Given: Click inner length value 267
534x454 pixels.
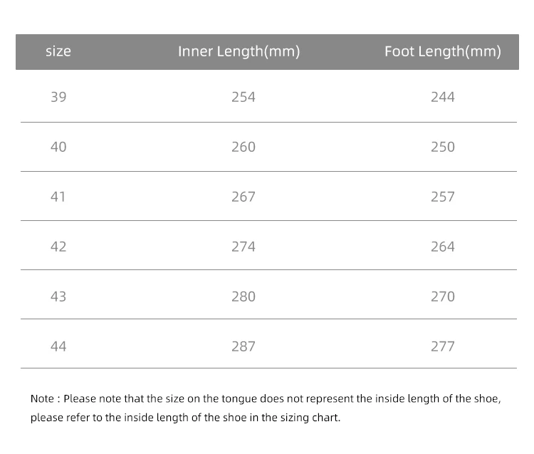Looking at the screenshot, I should pyautogui.click(x=243, y=197).
